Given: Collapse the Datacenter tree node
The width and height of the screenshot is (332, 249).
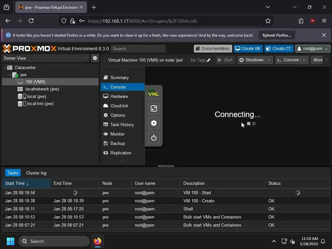Looking at the screenshot, I should pos(5,68).
